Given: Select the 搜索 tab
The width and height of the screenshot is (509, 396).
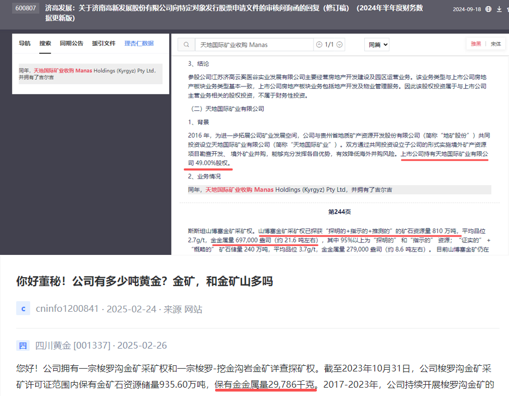Looking at the screenshot, I should tap(45, 44).
